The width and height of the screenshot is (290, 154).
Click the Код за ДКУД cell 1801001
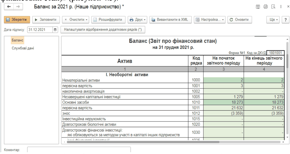[275, 53]
